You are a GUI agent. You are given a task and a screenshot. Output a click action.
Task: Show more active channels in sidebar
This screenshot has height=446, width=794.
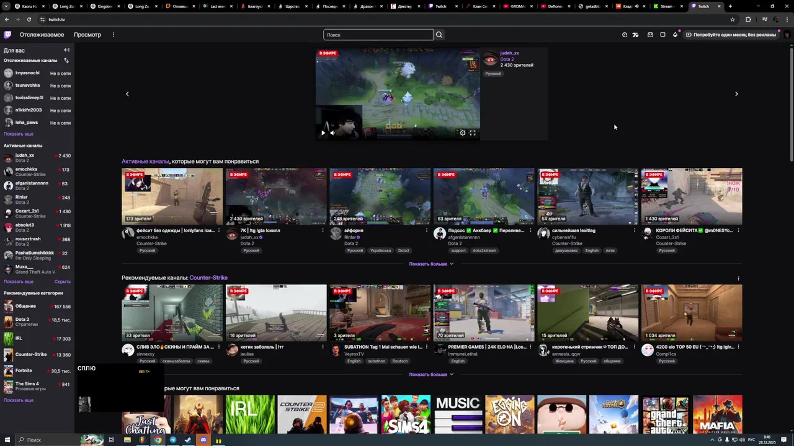pos(19,281)
